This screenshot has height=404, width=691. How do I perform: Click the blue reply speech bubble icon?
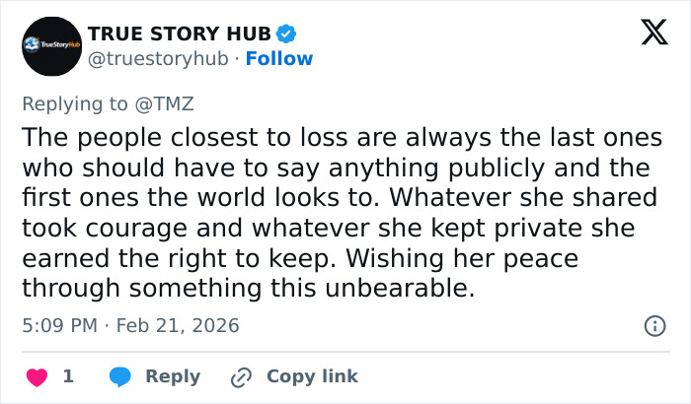coord(120,376)
